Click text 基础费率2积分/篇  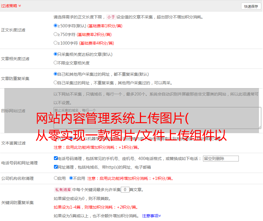94,35
